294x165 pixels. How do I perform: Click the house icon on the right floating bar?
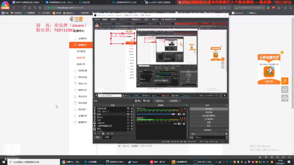click(284, 89)
